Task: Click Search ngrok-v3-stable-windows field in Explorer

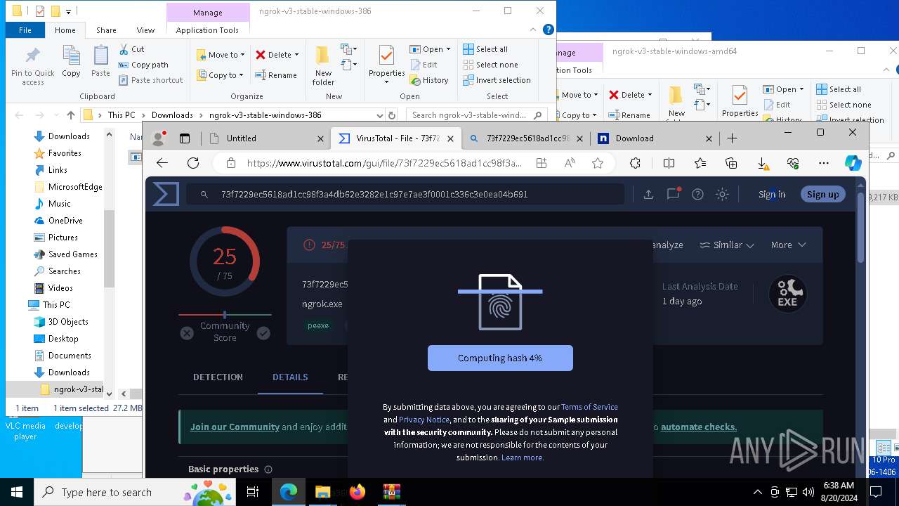Action: (476, 115)
